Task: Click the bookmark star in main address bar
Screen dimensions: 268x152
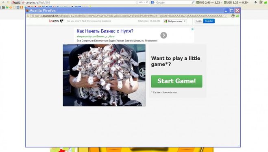Action: [x=137, y=2]
